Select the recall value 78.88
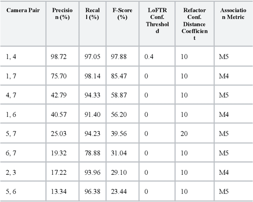The height and width of the screenshot is (202, 253). click(x=93, y=153)
